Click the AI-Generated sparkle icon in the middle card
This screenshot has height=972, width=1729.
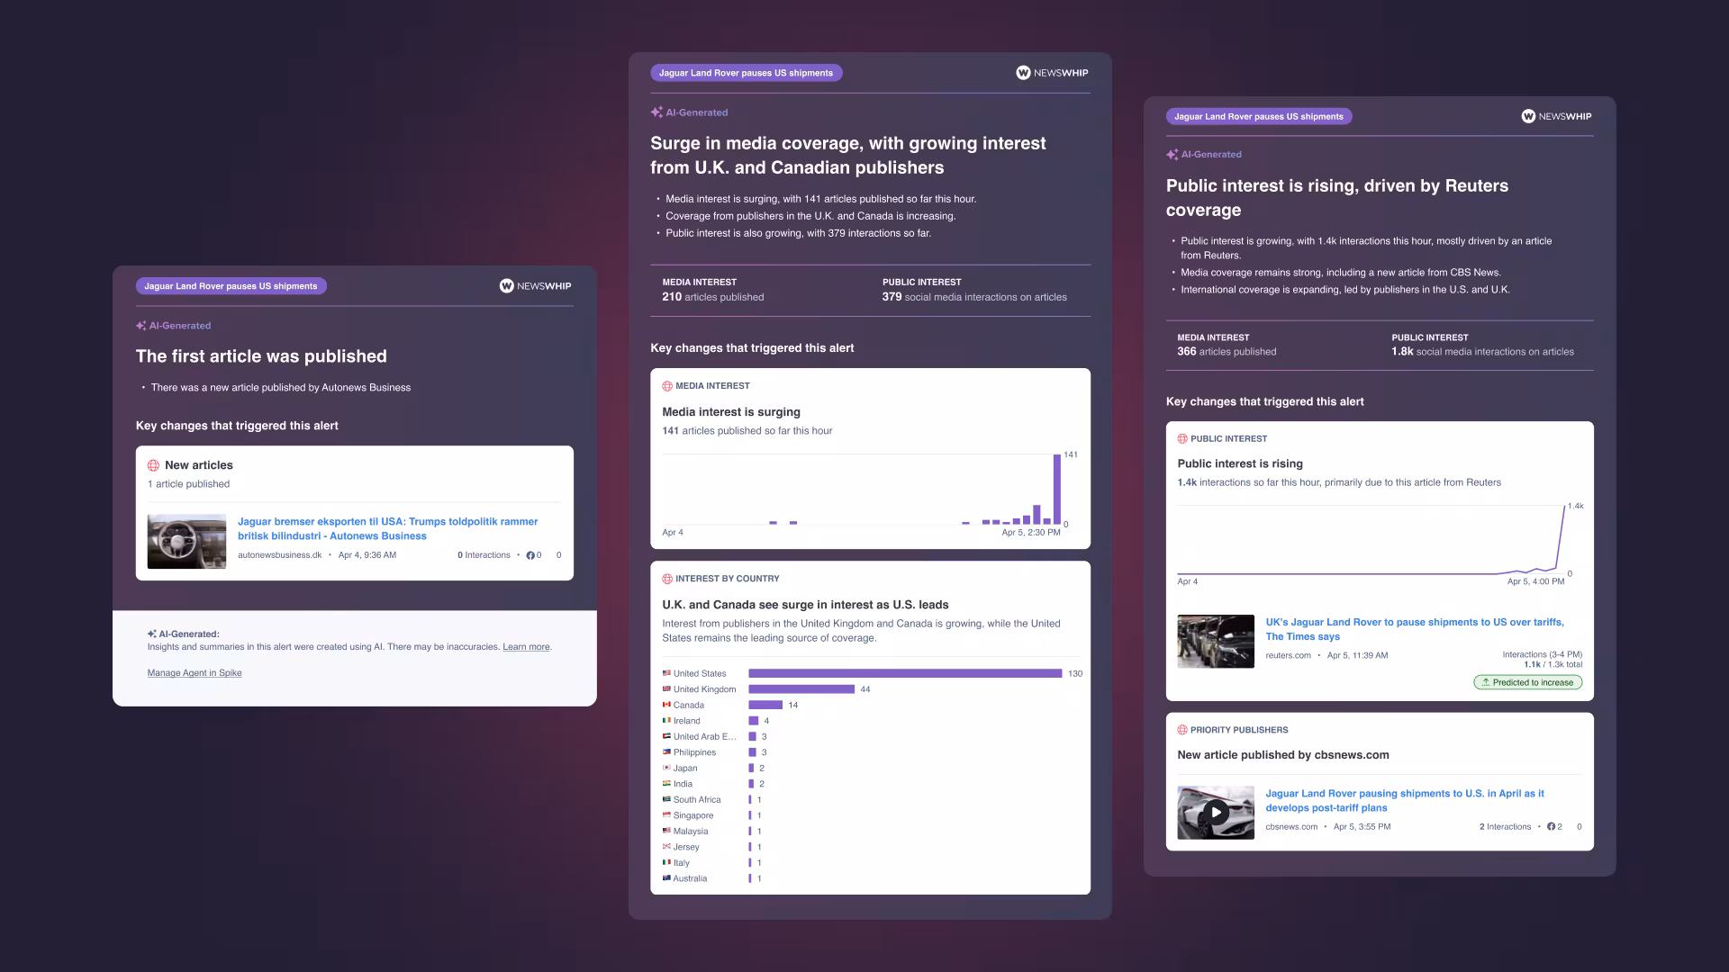[656, 112]
